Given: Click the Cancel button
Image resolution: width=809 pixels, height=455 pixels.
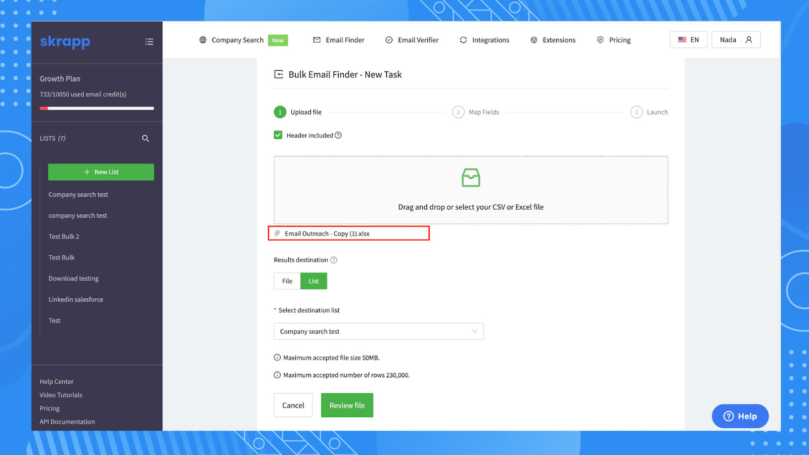Looking at the screenshot, I should (293, 405).
